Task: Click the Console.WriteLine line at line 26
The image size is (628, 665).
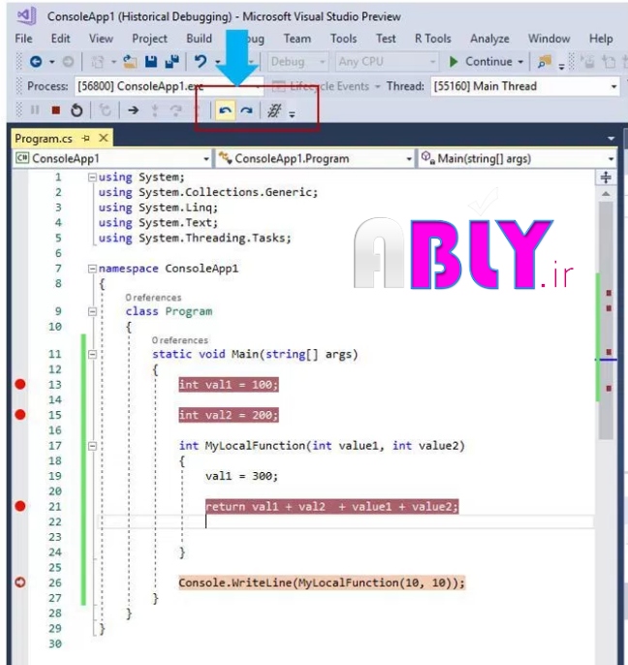Action: [x=322, y=583]
